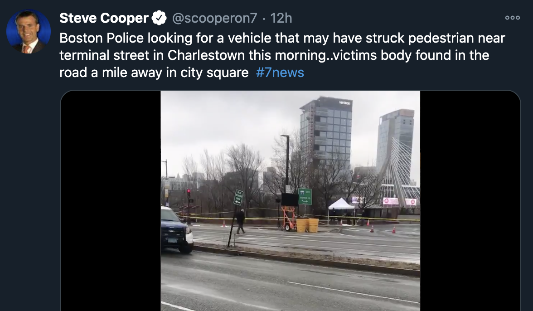The width and height of the screenshot is (533, 311).
Task: Follow the #7news hashtag
Action: coord(280,73)
